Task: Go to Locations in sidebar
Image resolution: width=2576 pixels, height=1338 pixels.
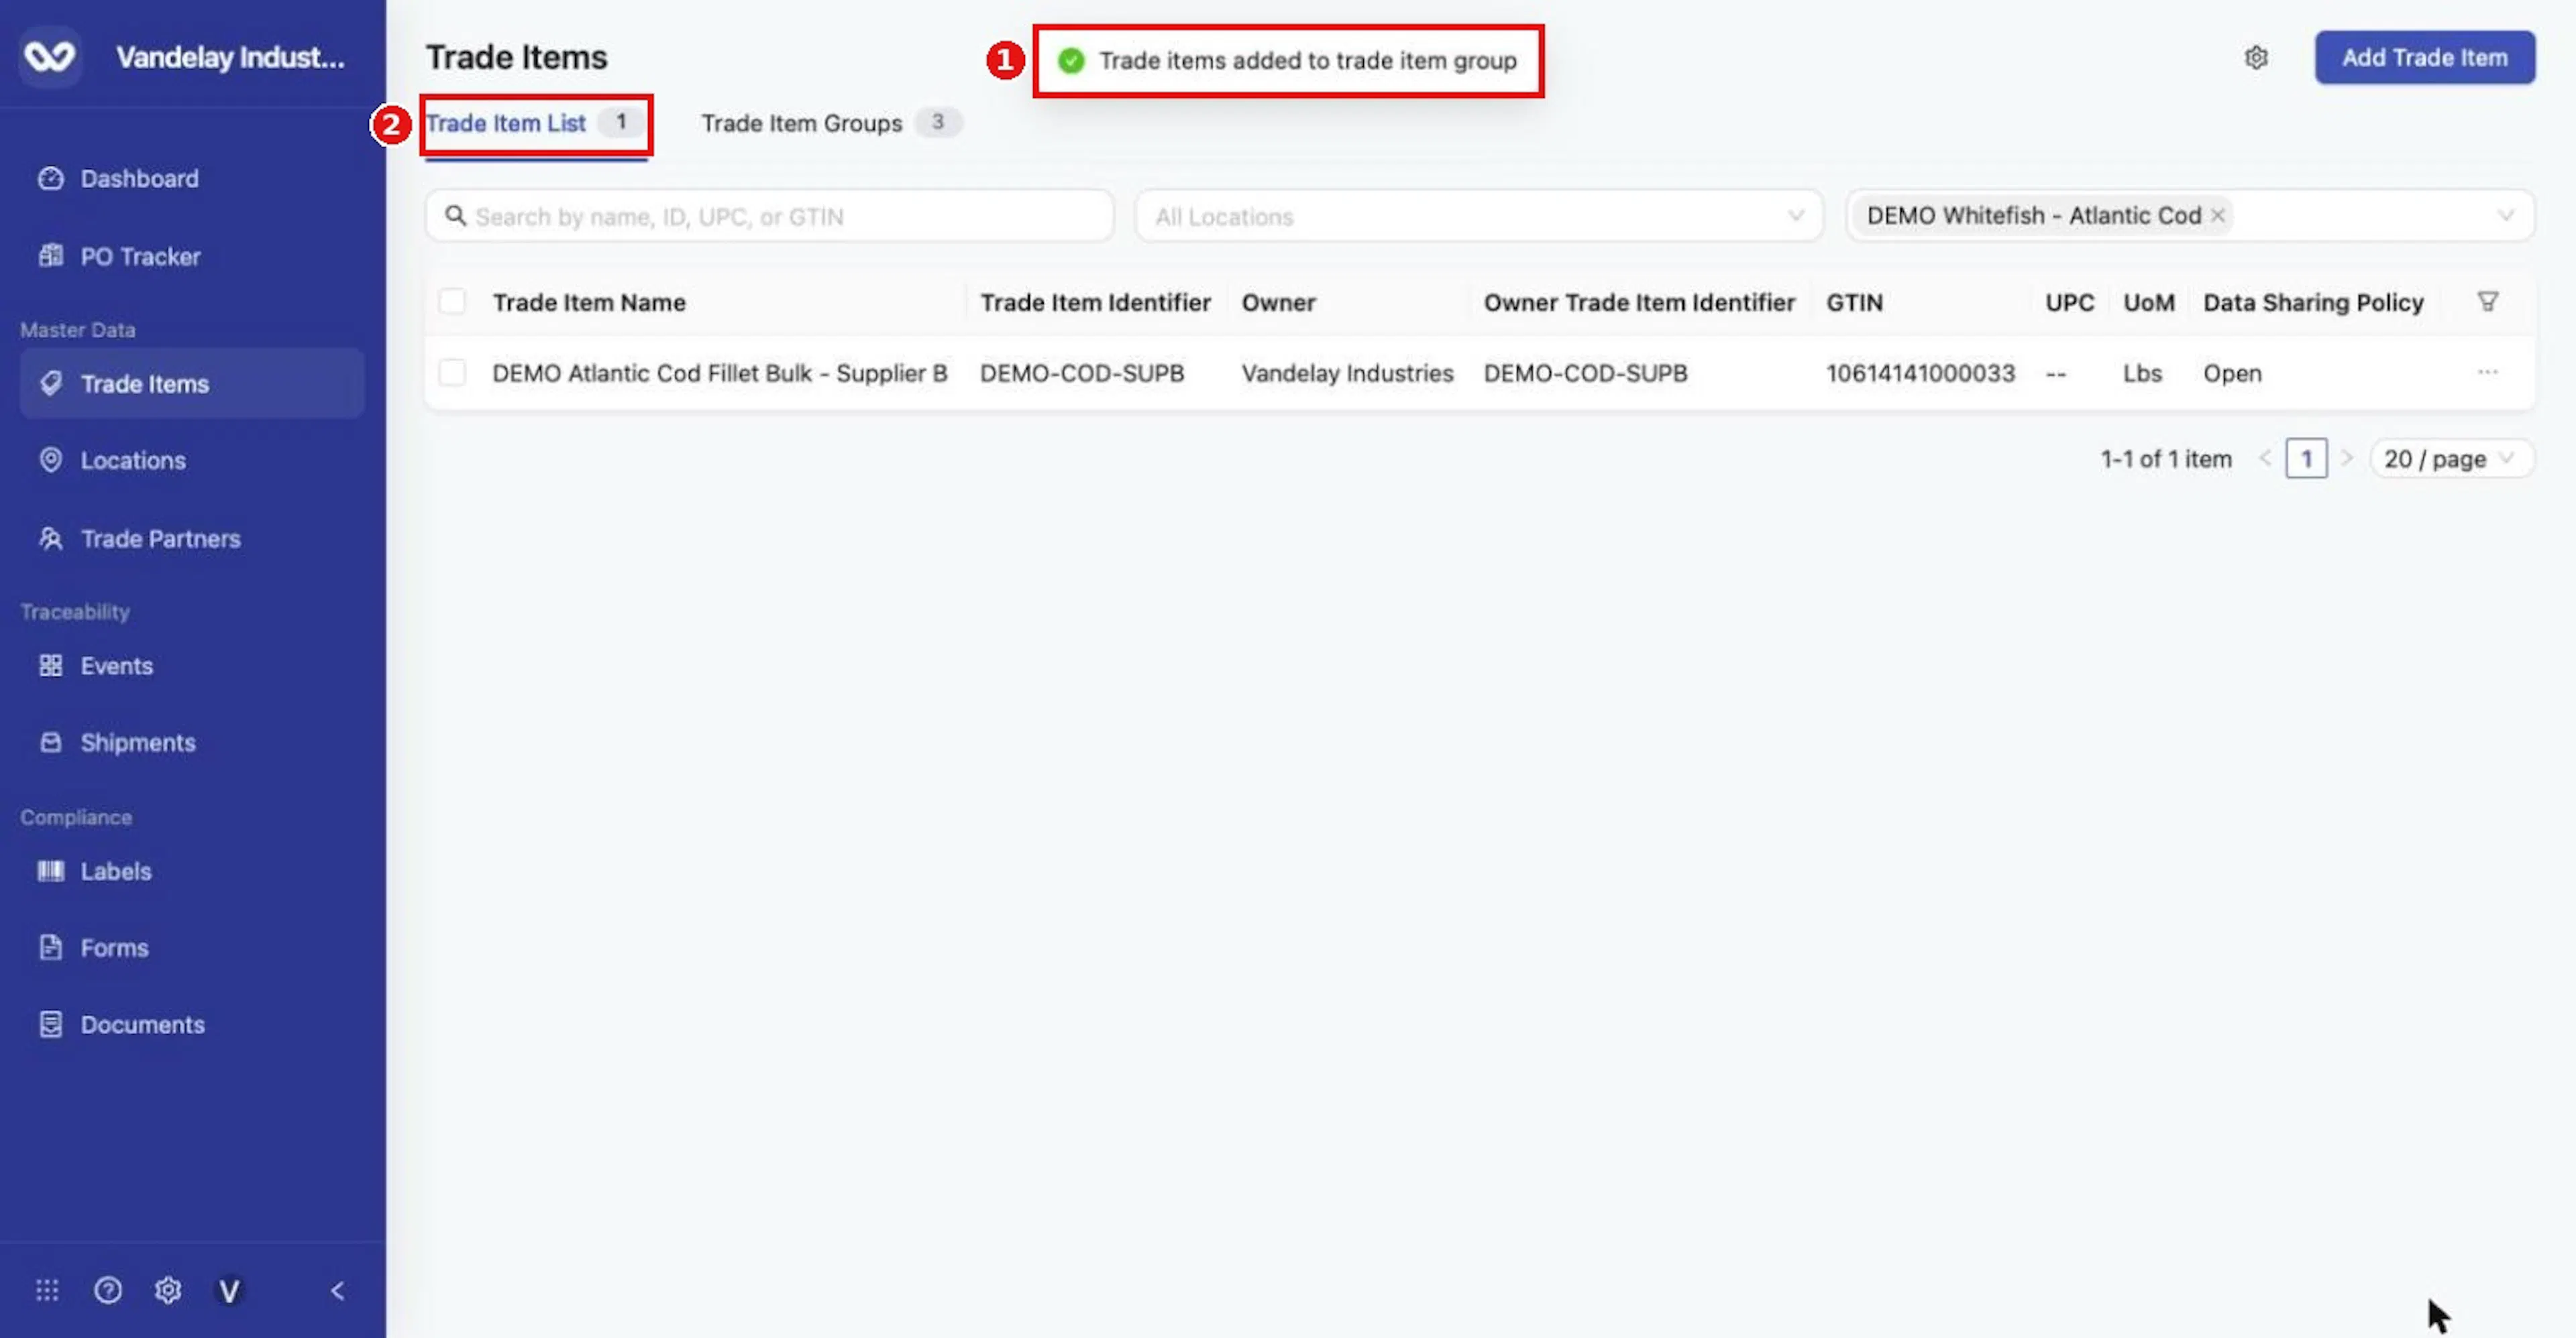Action: tap(133, 460)
